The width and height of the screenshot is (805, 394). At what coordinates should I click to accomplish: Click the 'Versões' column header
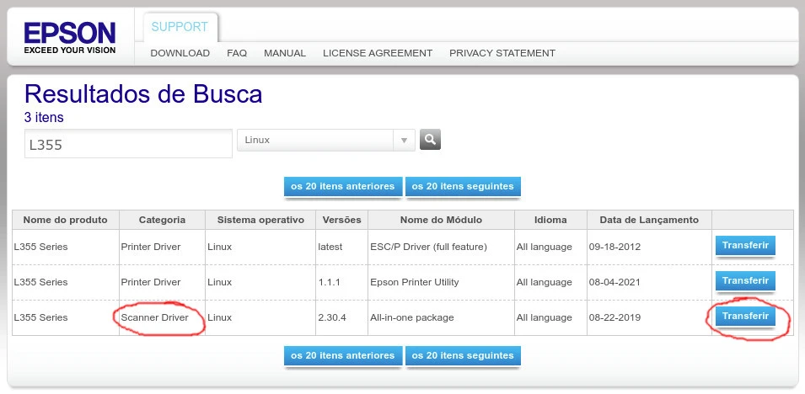pos(342,220)
